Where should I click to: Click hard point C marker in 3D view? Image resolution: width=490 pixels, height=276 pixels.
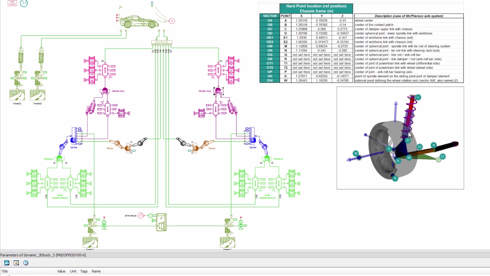coord(418,97)
